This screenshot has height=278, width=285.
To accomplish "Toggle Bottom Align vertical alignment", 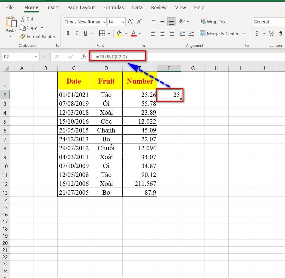I will 171,22.
